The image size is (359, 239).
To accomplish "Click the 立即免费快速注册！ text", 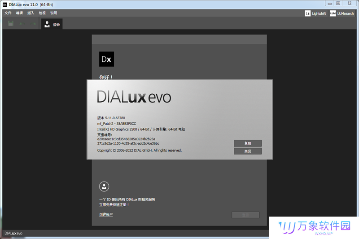I will [x=114, y=204].
